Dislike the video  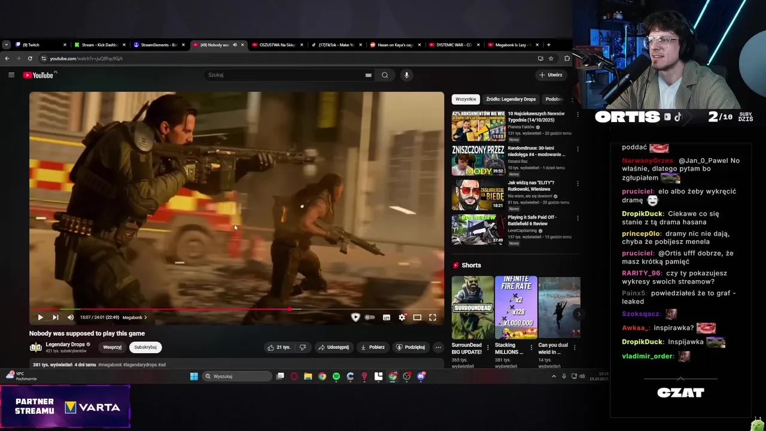click(x=303, y=347)
